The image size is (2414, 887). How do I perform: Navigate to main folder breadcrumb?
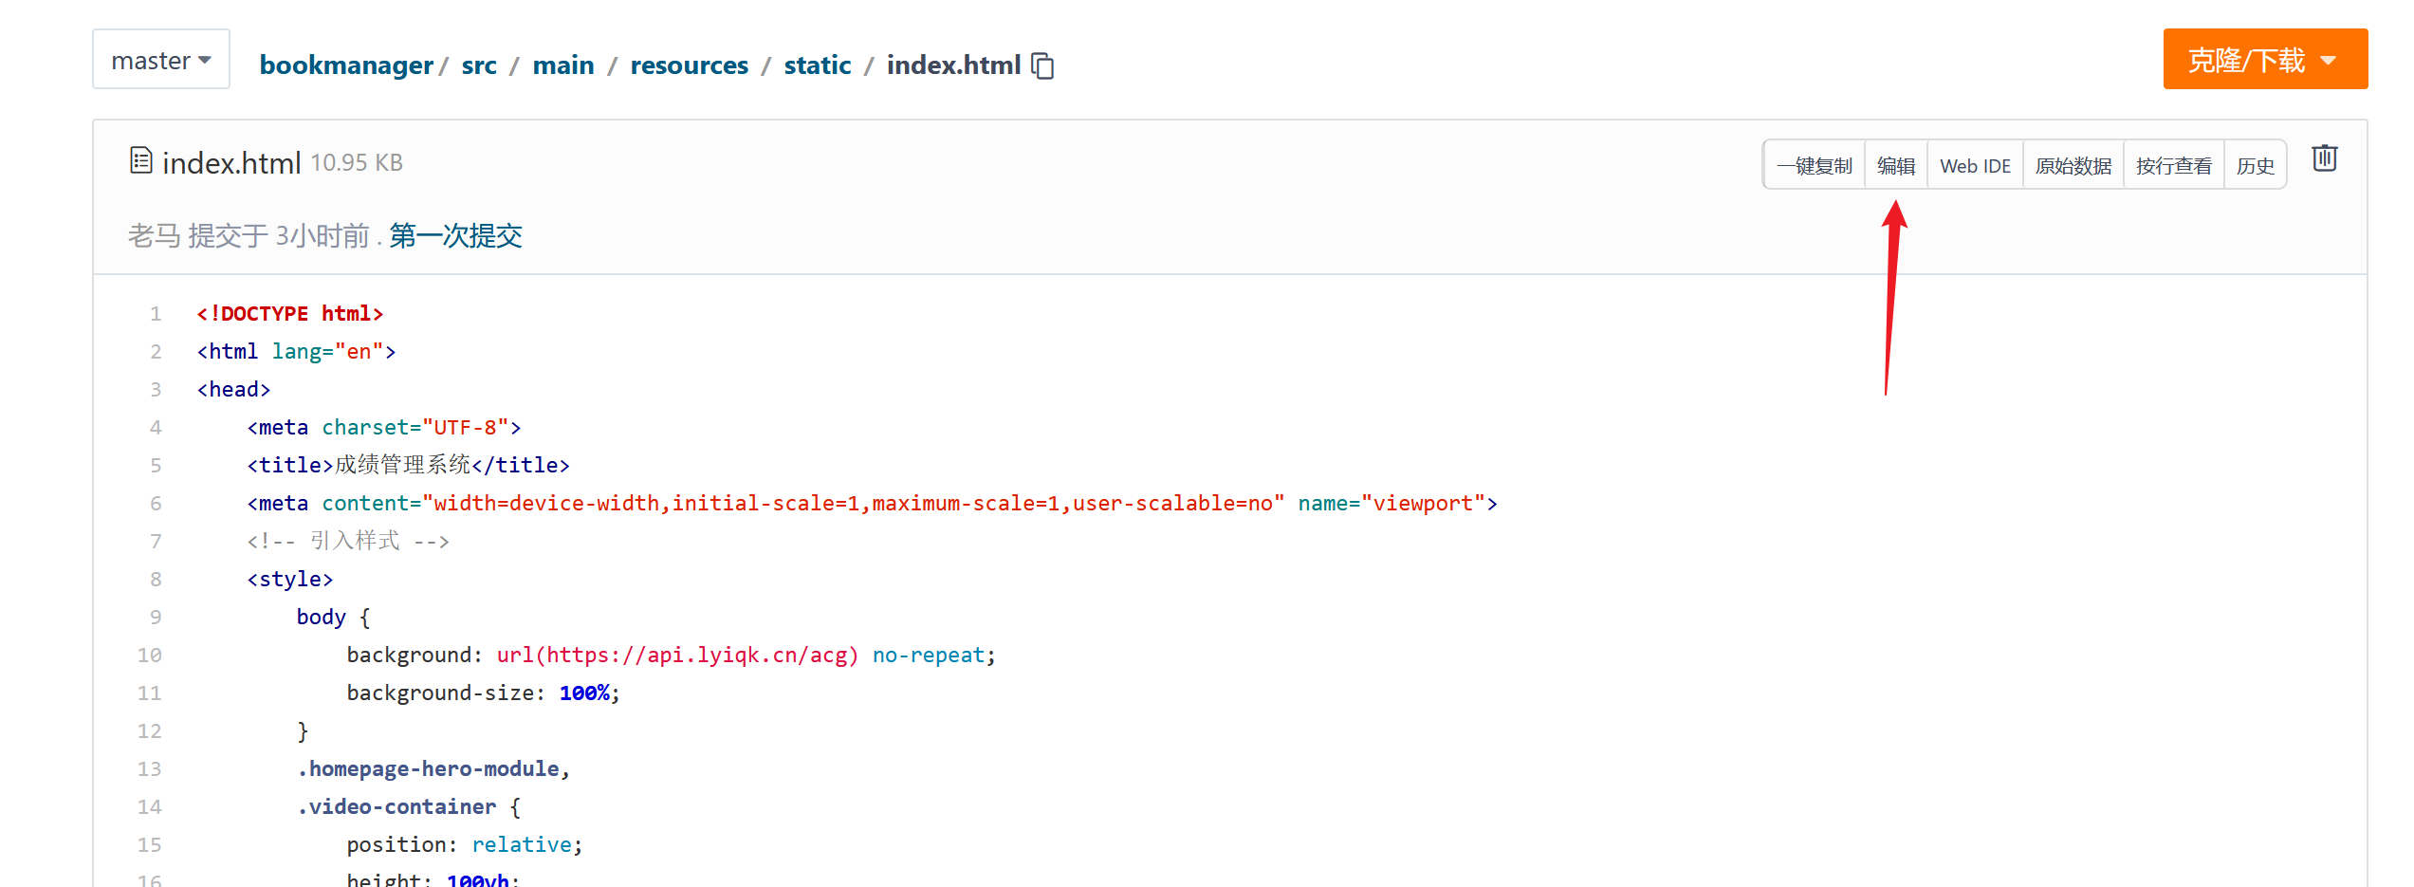point(563,65)
